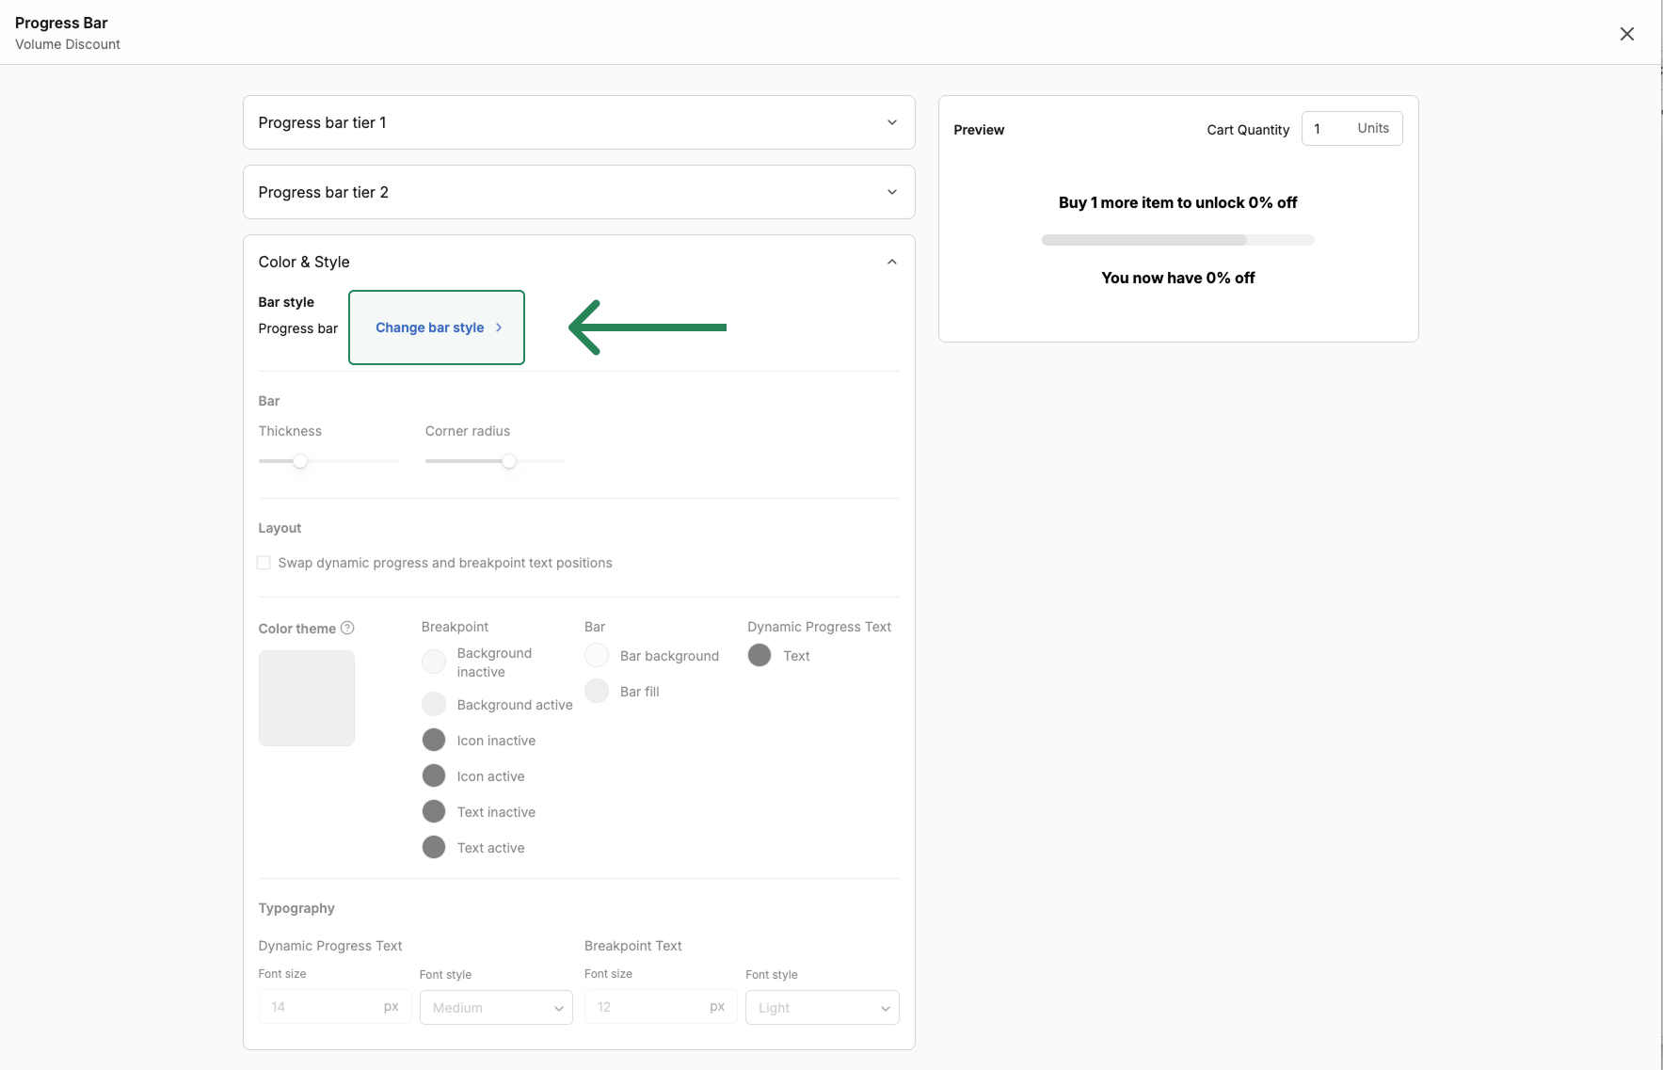The image size is (1663, 1070).
Task: Open Breakpoint Text font style dropdown
Action: pyautogui.click(x=822, y=1007)
